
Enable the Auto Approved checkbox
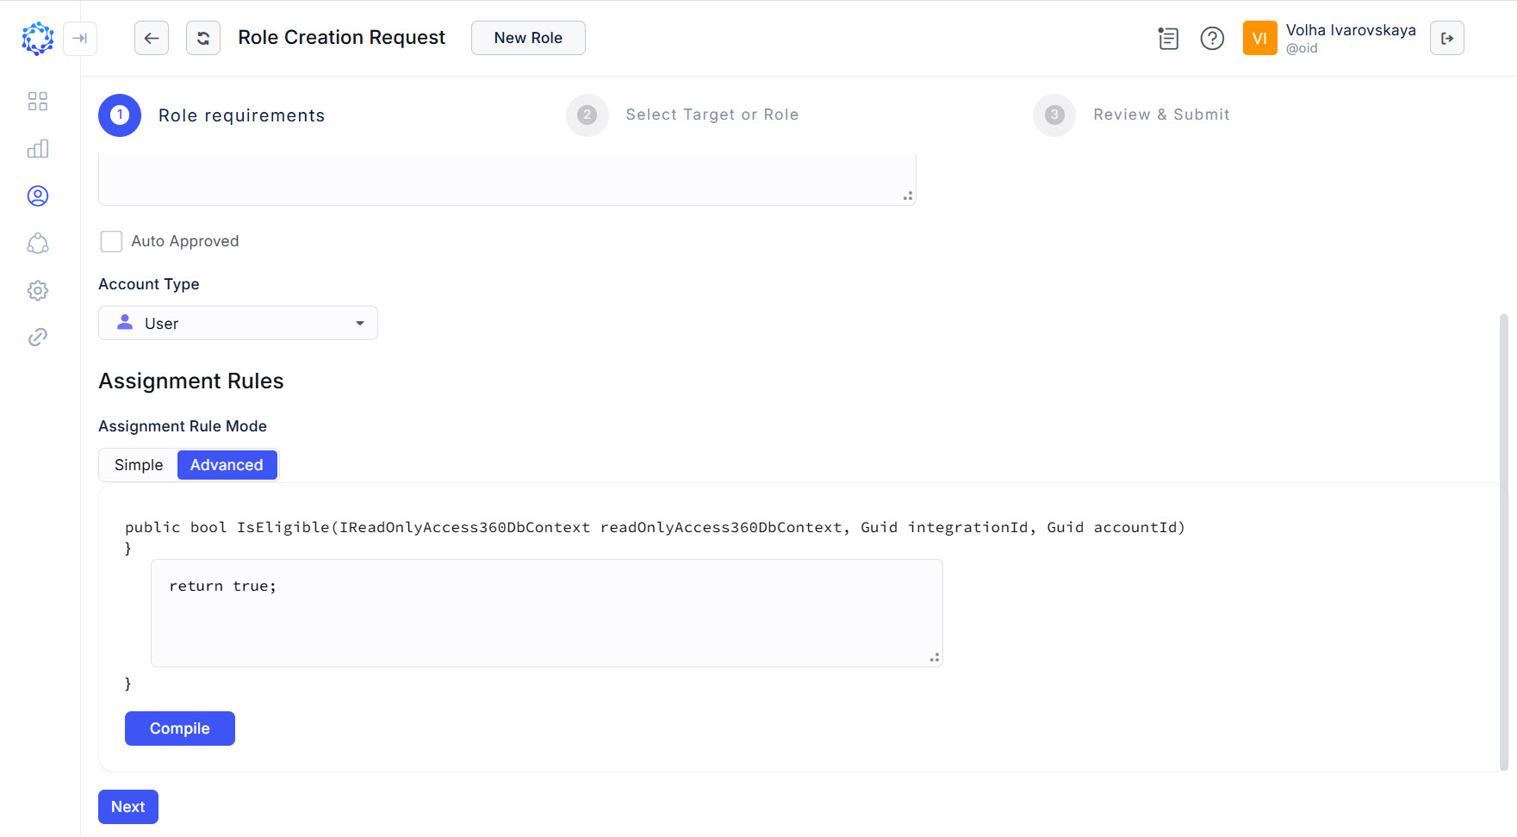(111, 241)
